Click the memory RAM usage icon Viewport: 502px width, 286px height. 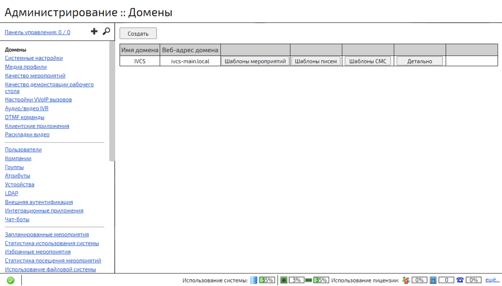pyautogui.click(x=308, y=280)
